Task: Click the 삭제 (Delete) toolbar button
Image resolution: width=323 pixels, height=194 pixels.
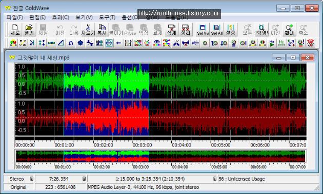Action: coord(172,30)
